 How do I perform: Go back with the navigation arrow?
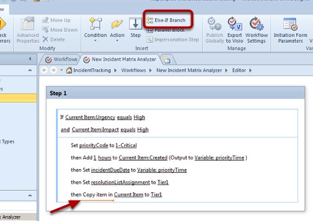[x=44, y=70]
